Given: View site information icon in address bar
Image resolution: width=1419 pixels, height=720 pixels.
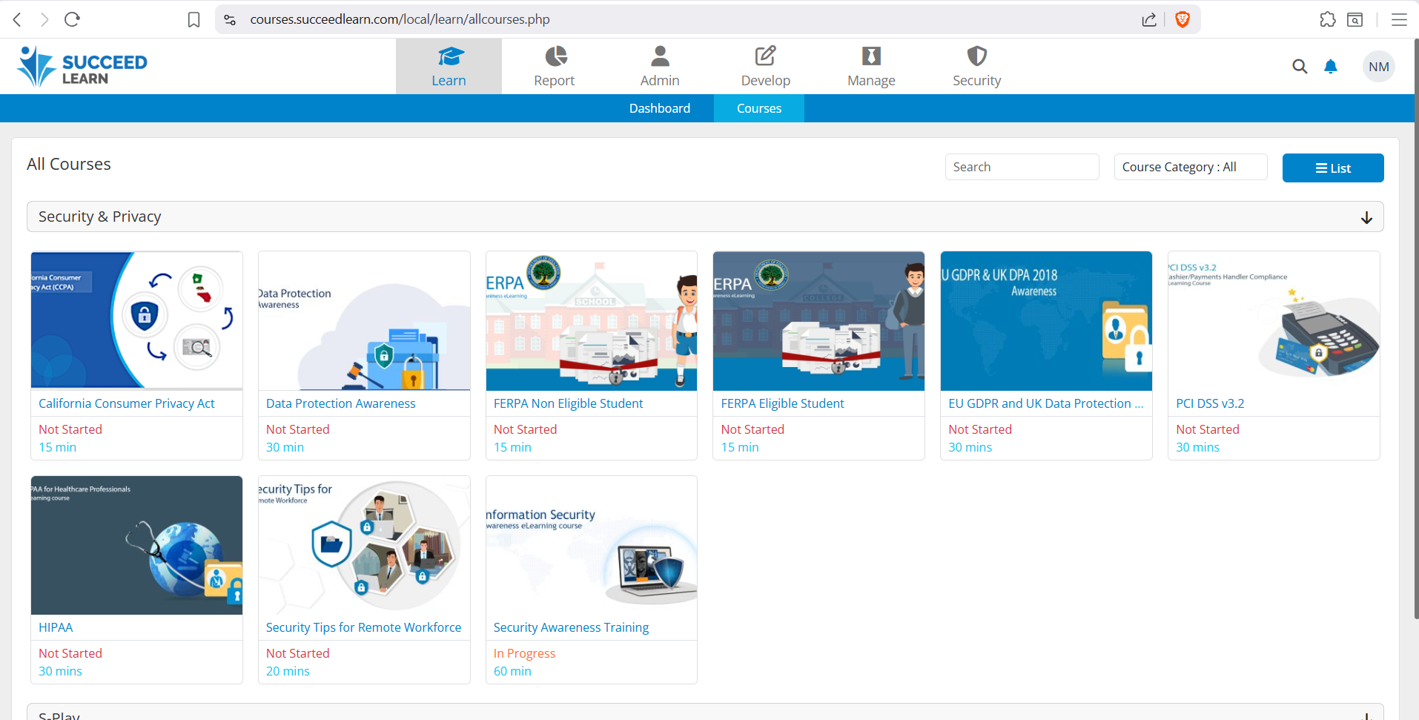Looking at the screenshot, I should 230,19.
